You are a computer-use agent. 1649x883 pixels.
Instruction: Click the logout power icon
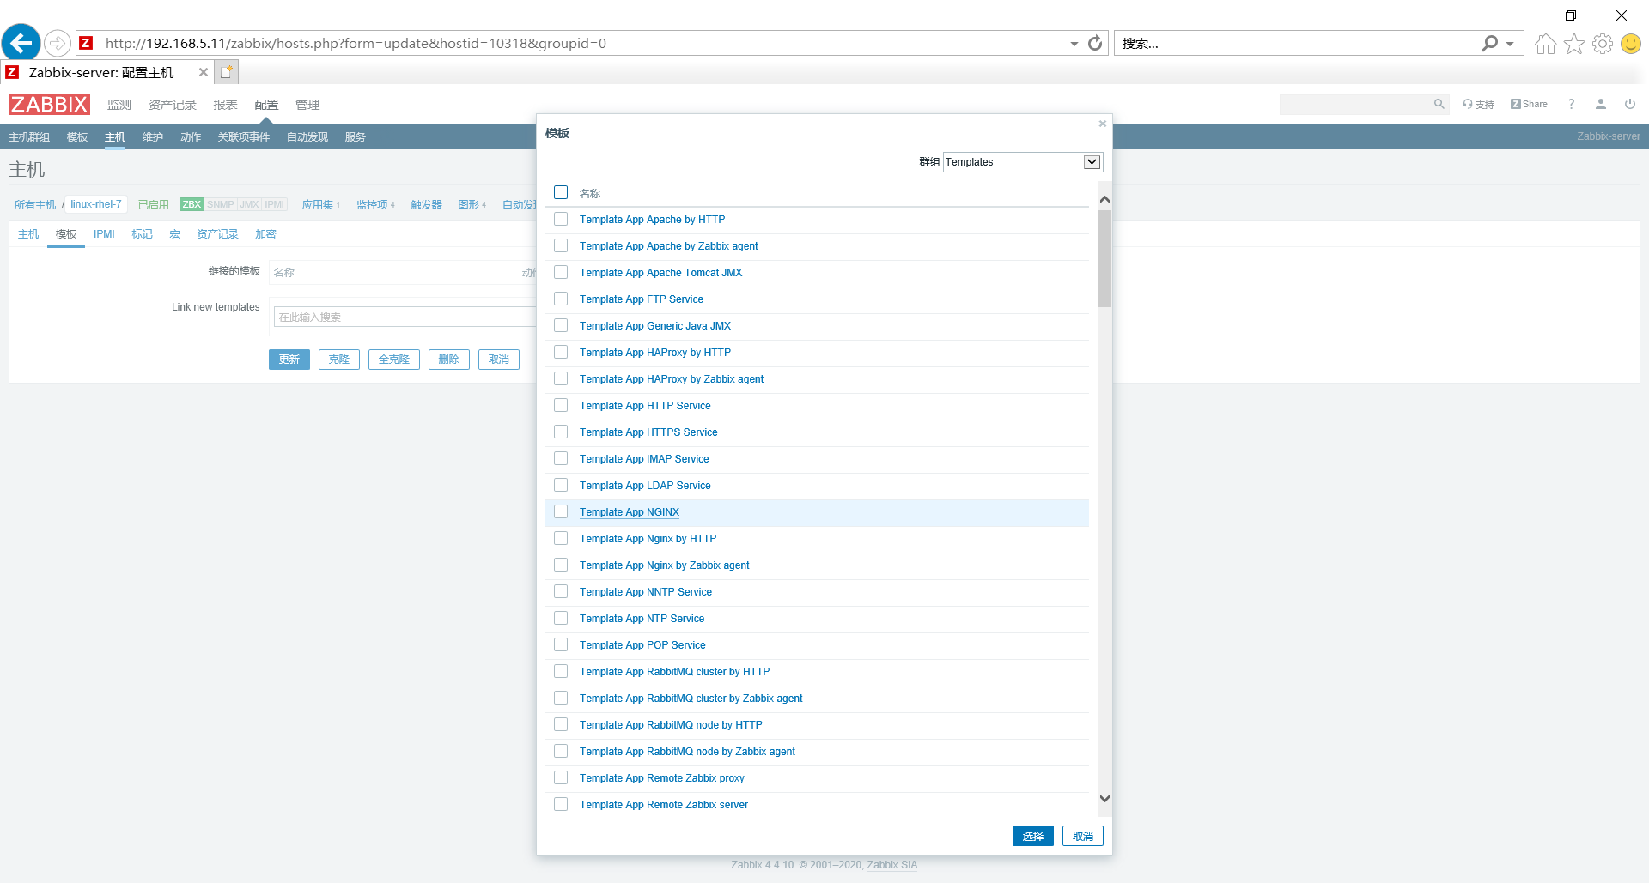(1629, 104)
